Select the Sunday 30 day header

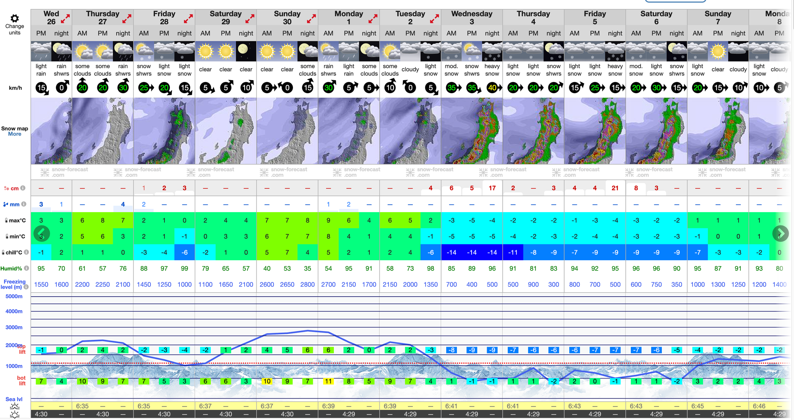point(287,17)
